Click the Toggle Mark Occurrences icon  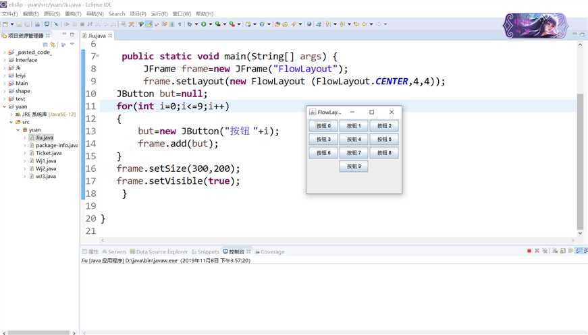pos(149,24)
